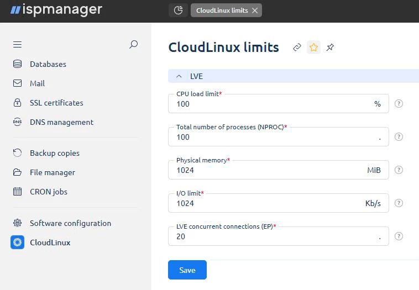Click the hamburger menu icon in sidebar
The width and height of the screenshot is (419, 290).
click(x=17, y=44)
